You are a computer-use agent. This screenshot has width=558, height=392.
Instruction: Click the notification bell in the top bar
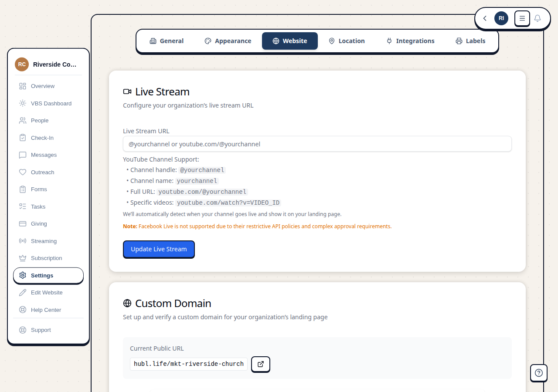[538, 18]
